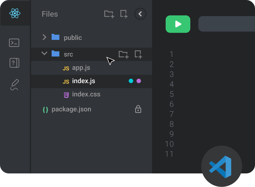The height and width of the screenshot is (187, 255).
Task: Open package.json file
Action: point(71,109)
